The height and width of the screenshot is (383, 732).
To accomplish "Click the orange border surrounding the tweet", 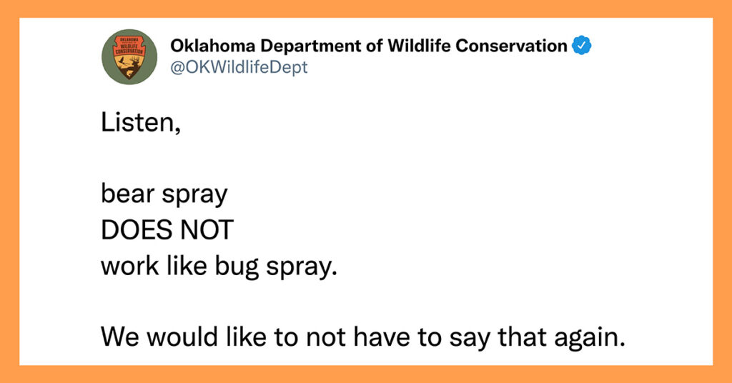I will (366, 9).
